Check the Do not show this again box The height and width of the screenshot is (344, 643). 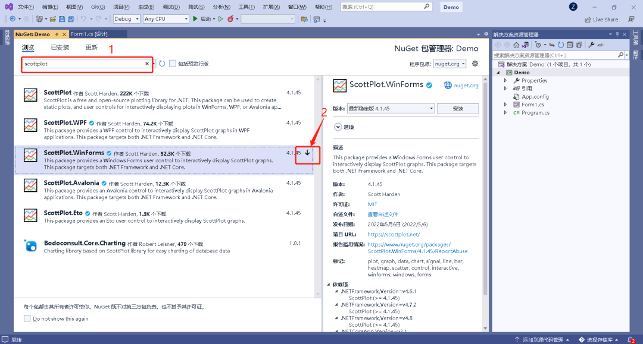pos(27,318)
